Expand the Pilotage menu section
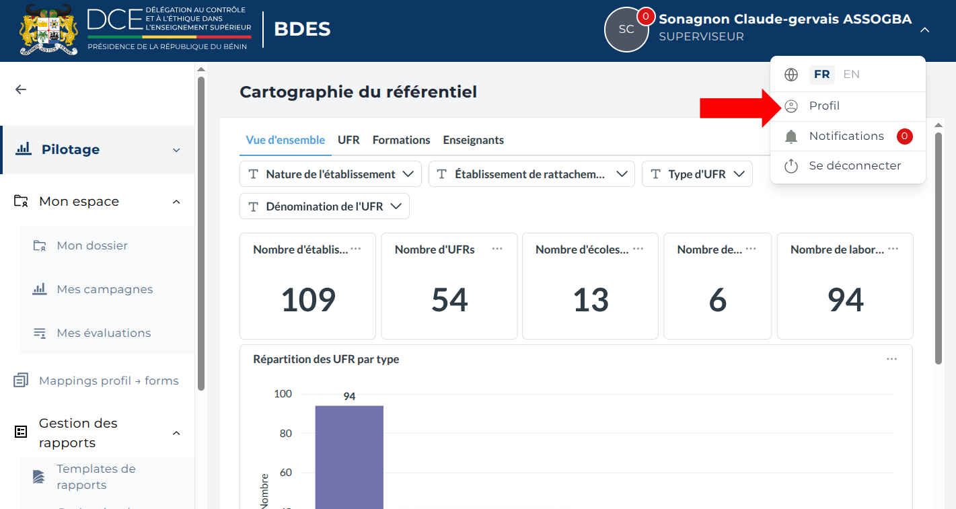Image resolution: width=956 pixels, height=509 pixels. click(177, 150)
